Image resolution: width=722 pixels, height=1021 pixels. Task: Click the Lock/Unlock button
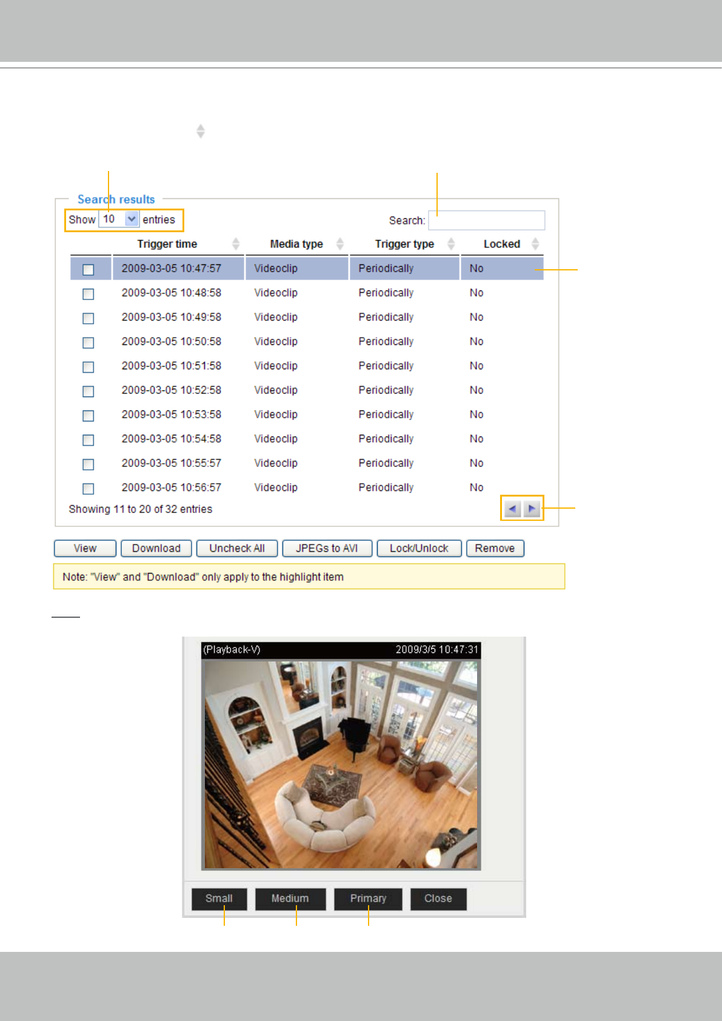coord(419,548)
